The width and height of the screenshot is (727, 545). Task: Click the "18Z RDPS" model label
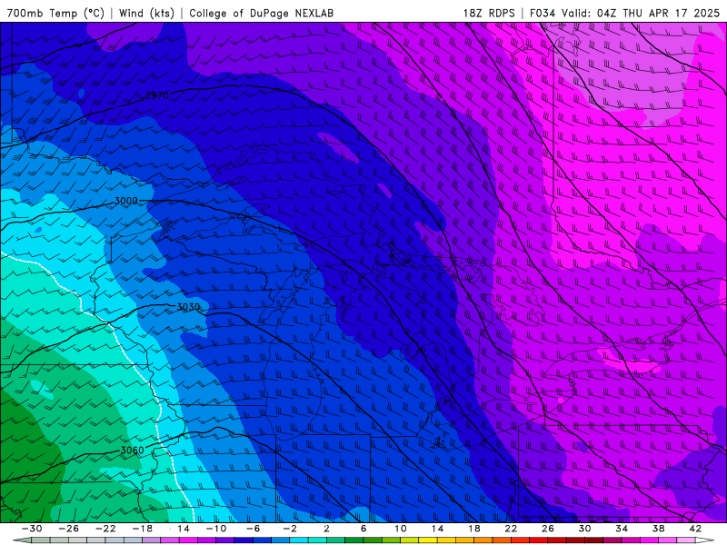coord(489,13)
